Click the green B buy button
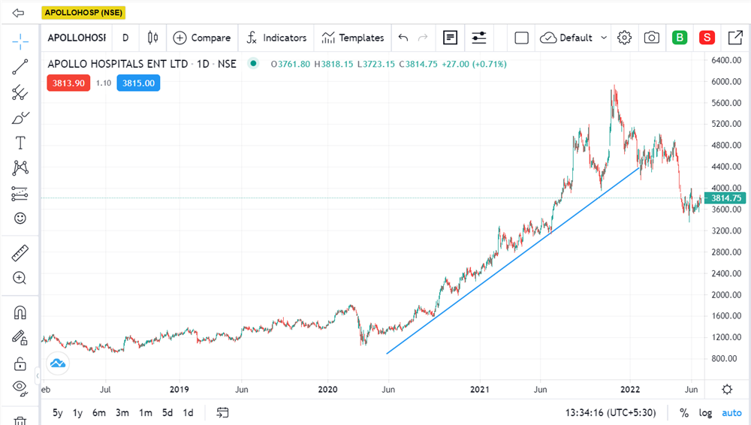Image resolution: width=751 pixels, height=425 pixels. click(x=680, y=38)
